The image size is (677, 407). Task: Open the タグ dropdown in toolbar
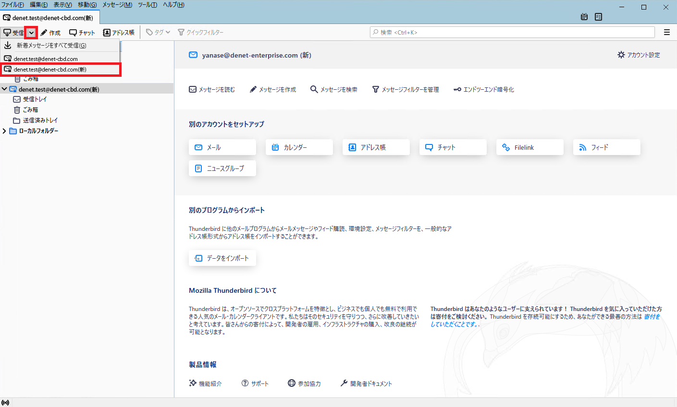tap(158, 32)
